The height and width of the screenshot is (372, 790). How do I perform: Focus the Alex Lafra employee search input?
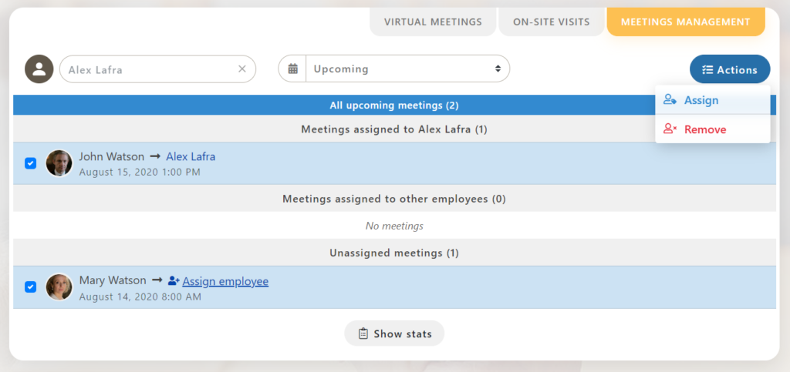[x=147, y=69]
